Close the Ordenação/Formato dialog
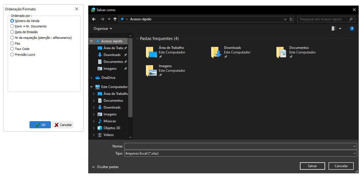The image size is (362, 178). (77, 9)
